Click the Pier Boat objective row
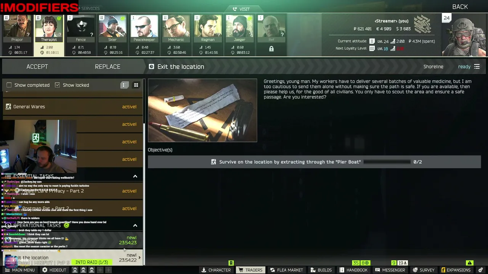Screen dimensions: 488x274 314,162
